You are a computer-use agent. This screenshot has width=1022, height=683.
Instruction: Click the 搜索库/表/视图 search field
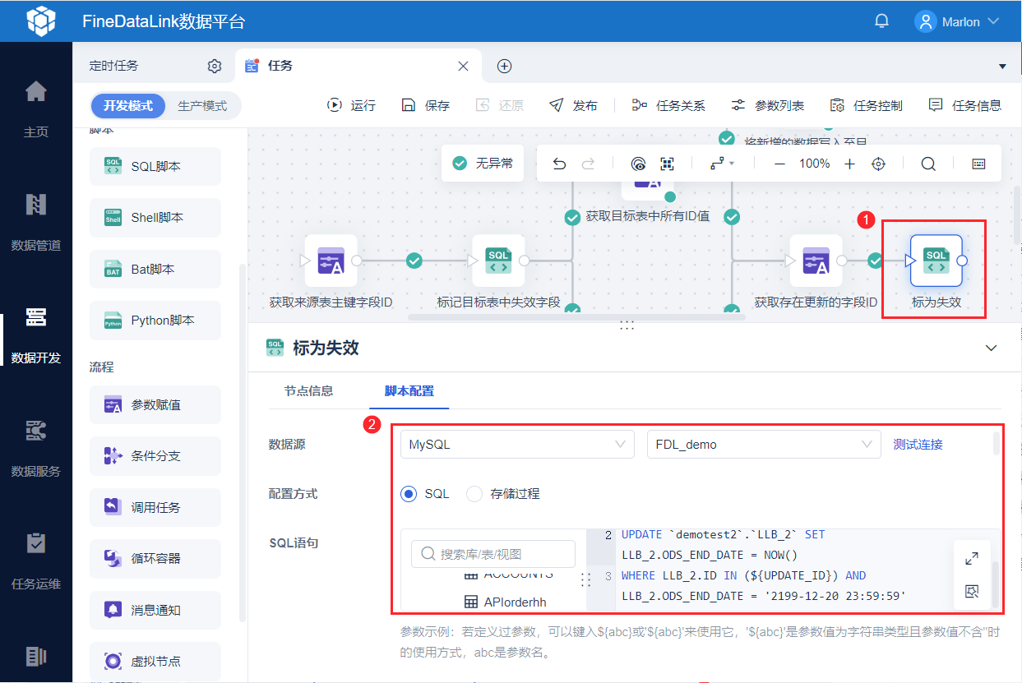coord(493,554)
